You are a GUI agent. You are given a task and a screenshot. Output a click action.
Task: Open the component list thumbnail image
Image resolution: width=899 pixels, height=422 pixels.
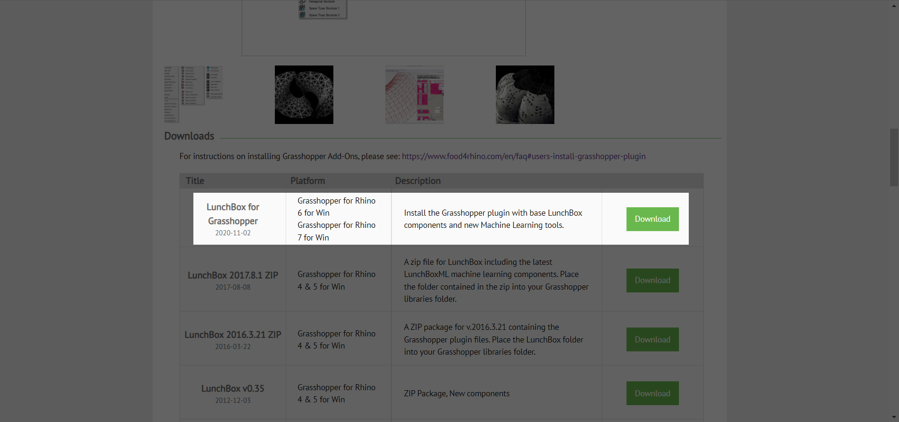tap(193, 95)
